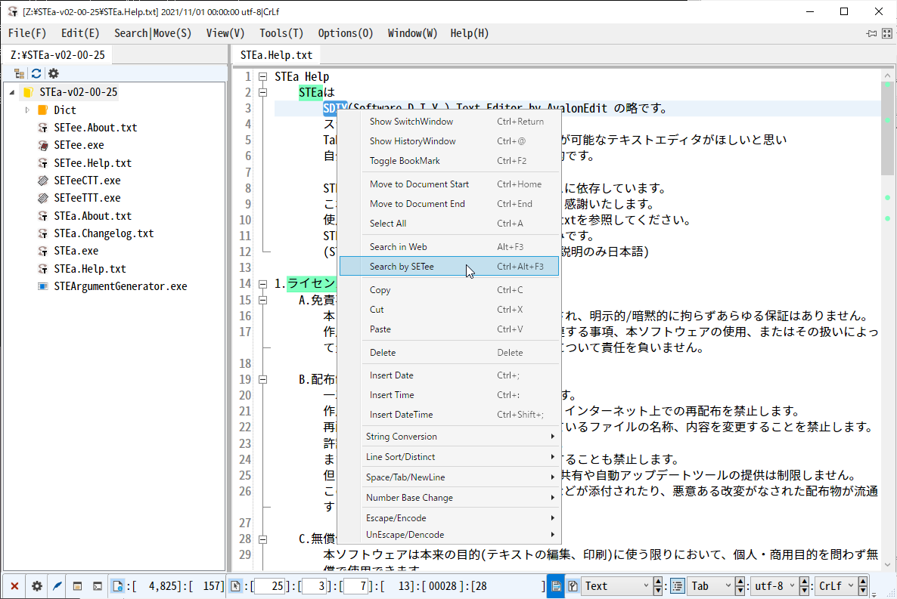Screen dimensions: 897x599
Task: Choose Select All in context menu
Action: [449, 224]
